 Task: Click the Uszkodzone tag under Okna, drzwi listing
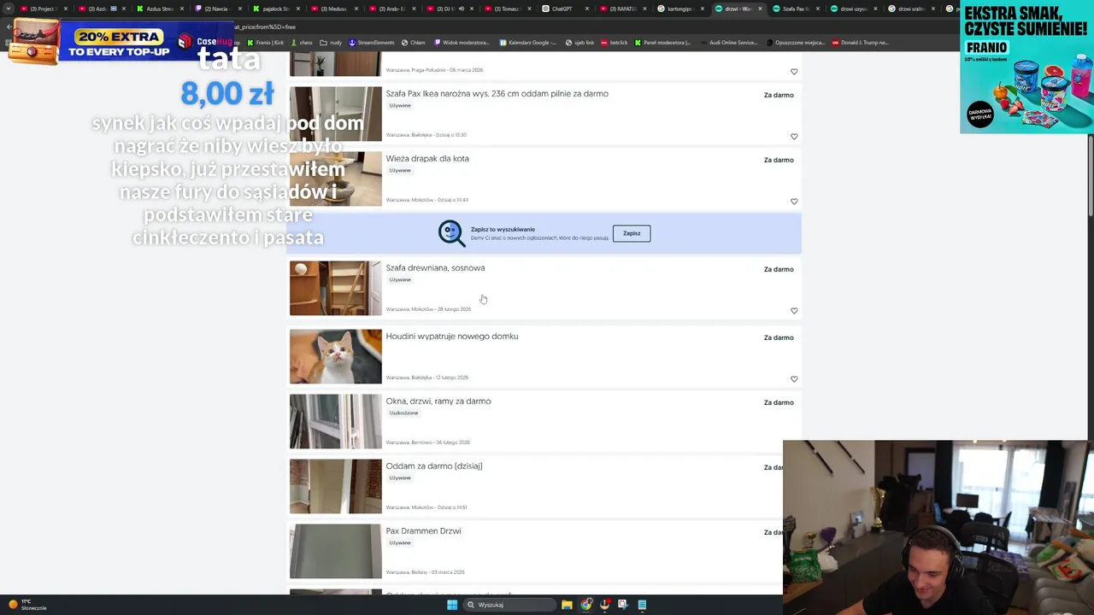click(x=403, y=413)
